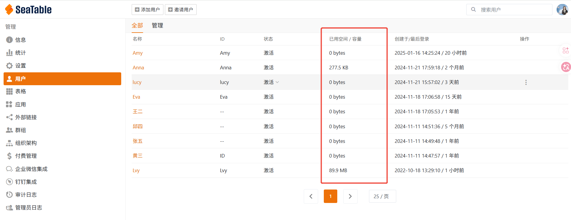The image size is (571, 220).
Task: Open user Anna's profile link
Action: pos(138,68)
